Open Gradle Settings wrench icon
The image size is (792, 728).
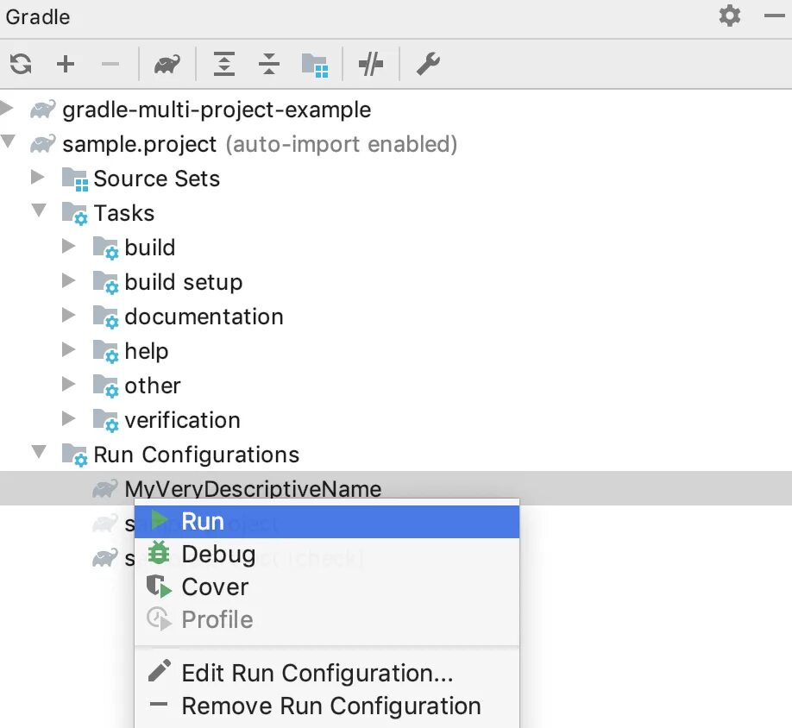[428, 64]
